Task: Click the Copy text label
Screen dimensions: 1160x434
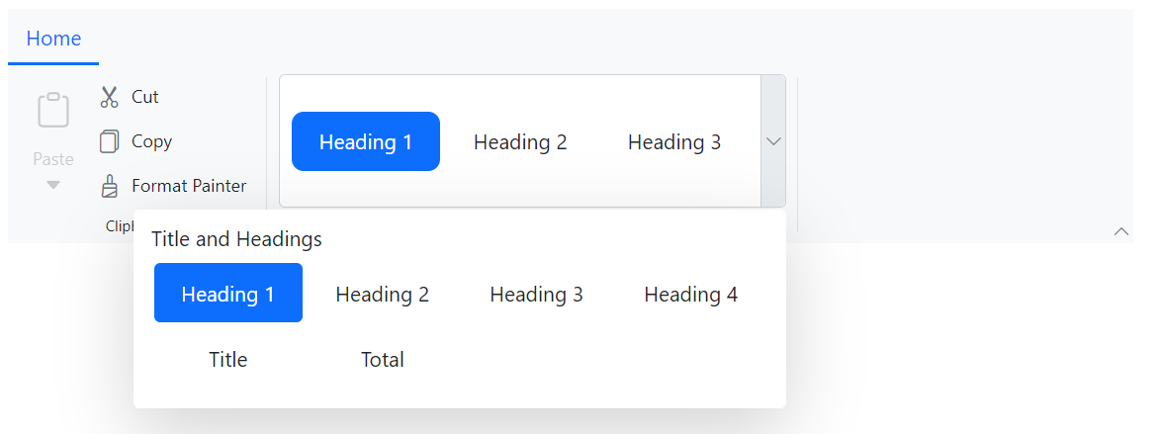Action: coord(152,141)
